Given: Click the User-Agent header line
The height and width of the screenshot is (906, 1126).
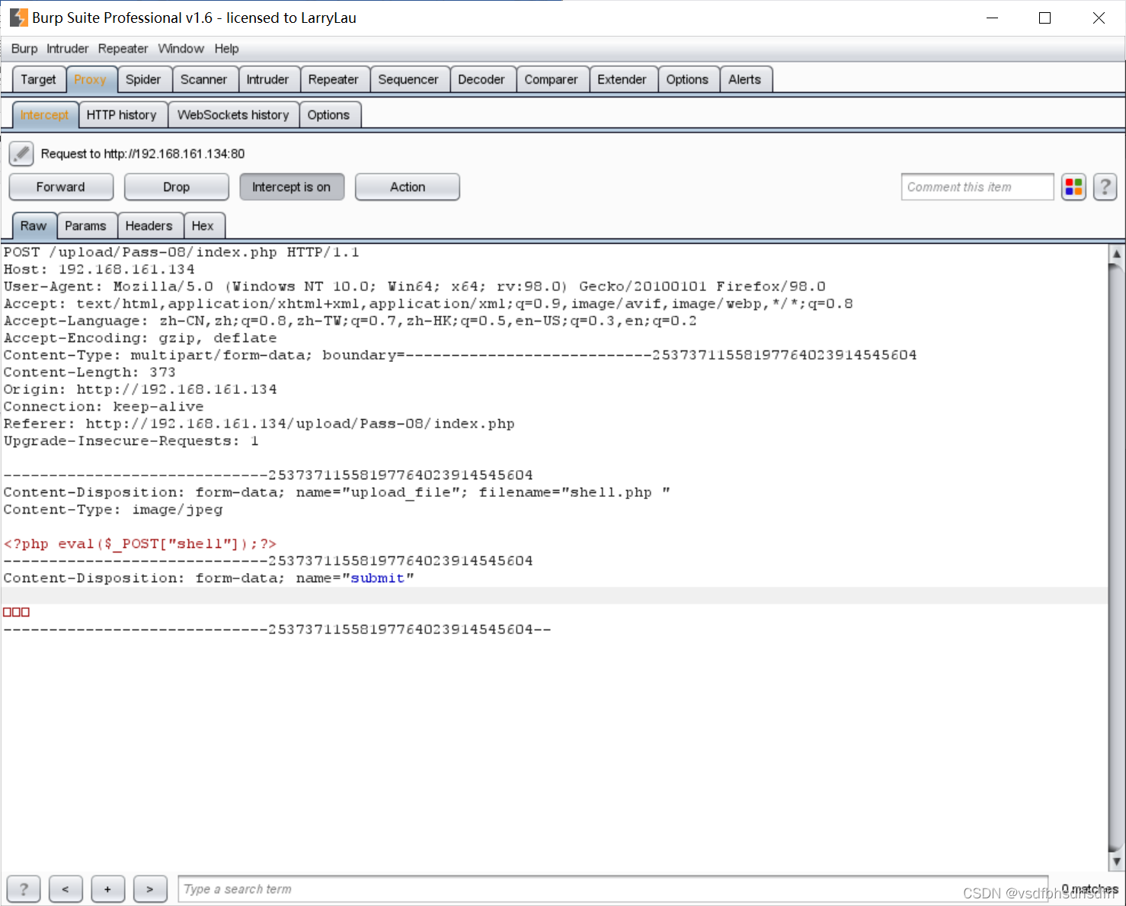Looking at the screenshot, I should click(x=414, y=287).
